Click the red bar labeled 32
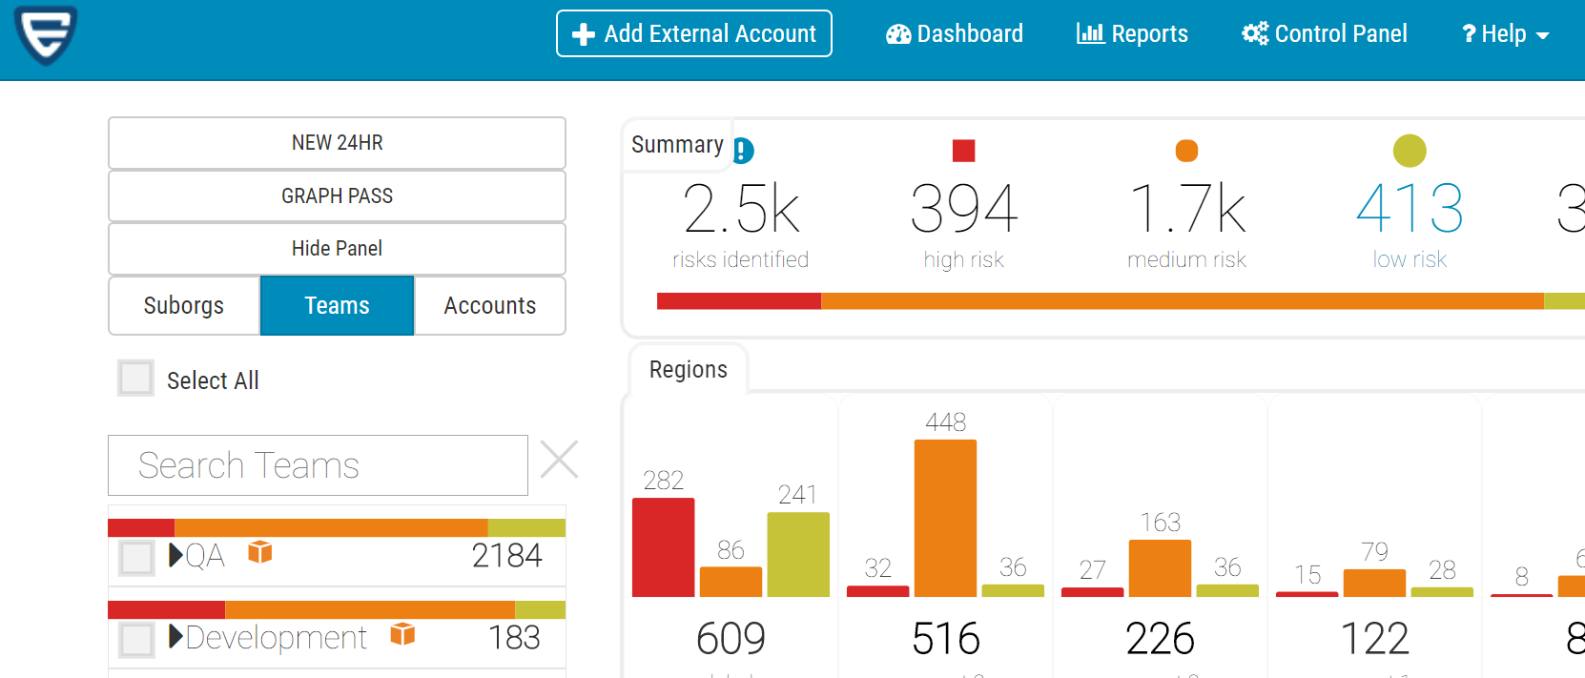Screen dimensions: 1585x678 click(878, 591)
